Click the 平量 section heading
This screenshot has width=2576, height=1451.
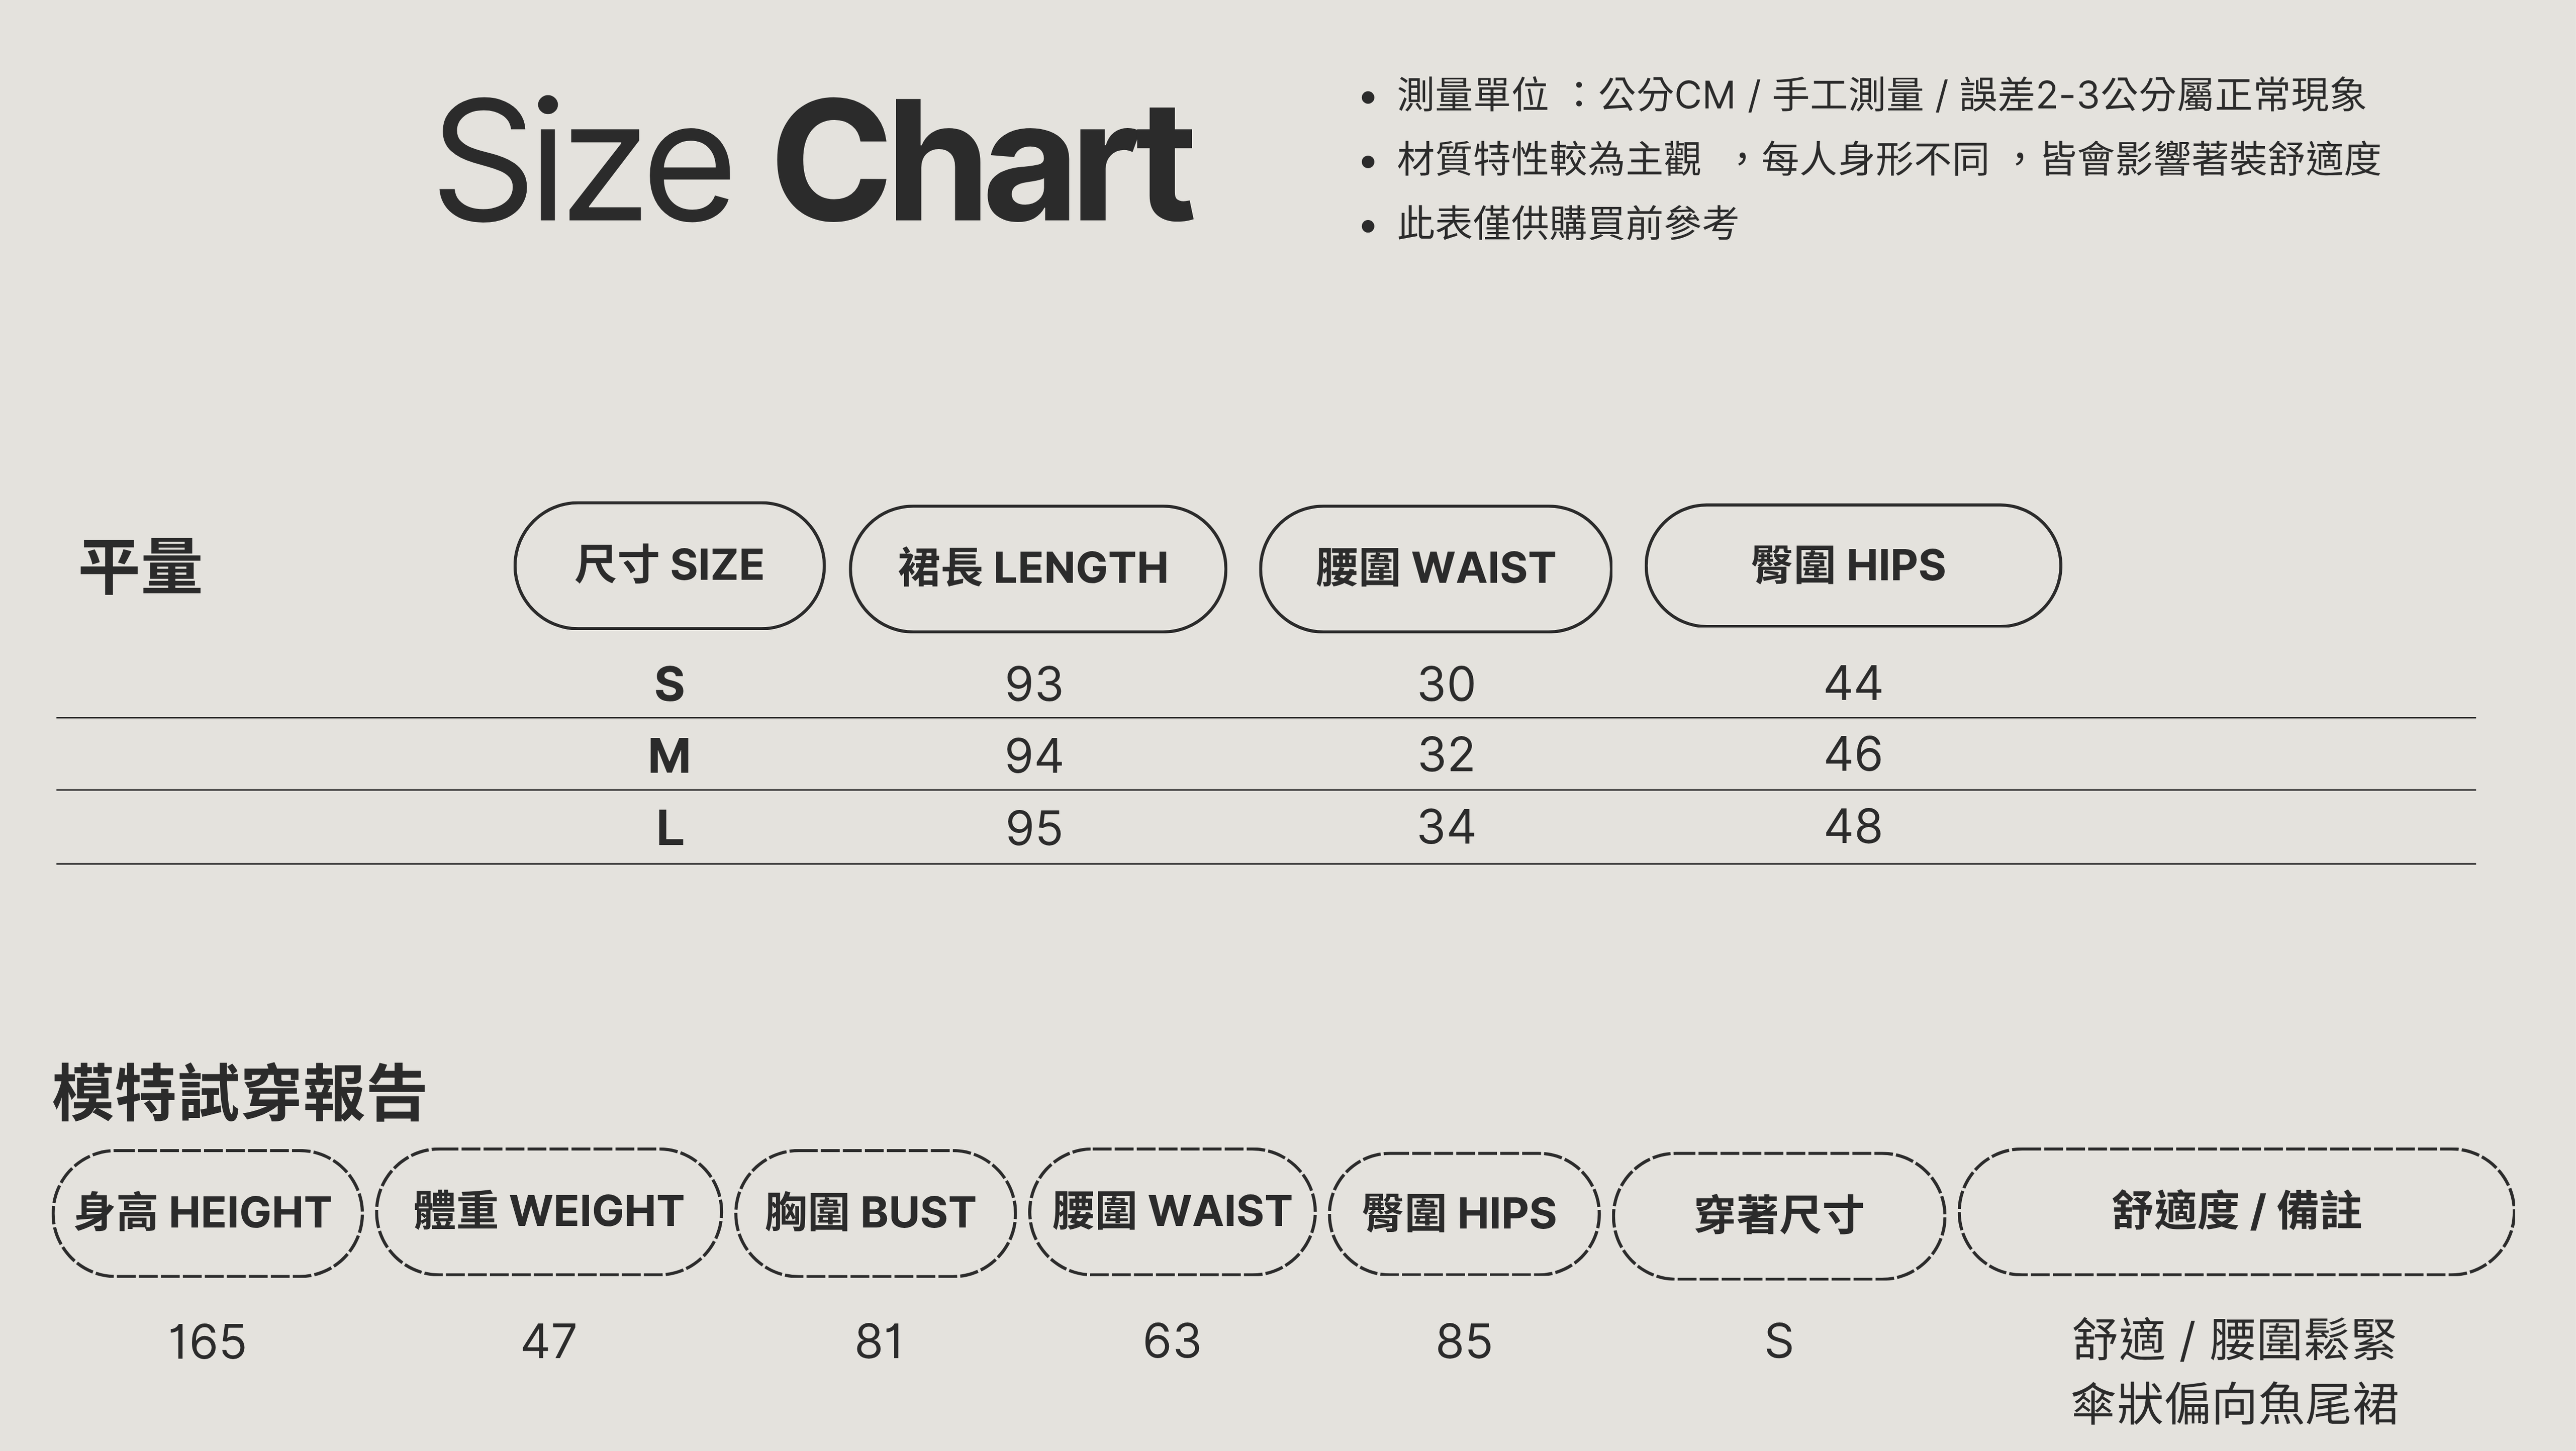pos(141,567)
